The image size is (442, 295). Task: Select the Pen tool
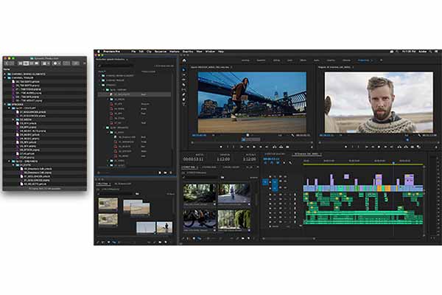pos(184,94)
